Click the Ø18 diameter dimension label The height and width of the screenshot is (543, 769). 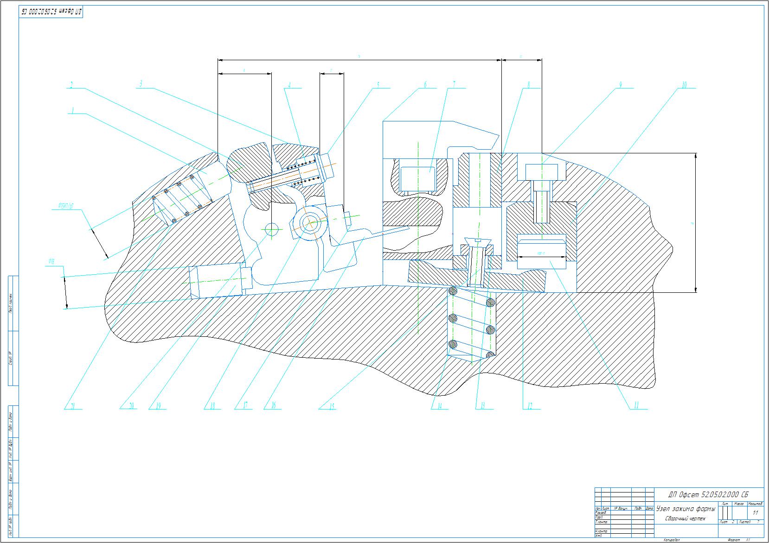[x=51, y=262]
